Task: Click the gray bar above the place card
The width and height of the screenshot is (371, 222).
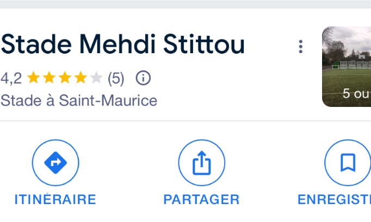Action: click(185, 4)
